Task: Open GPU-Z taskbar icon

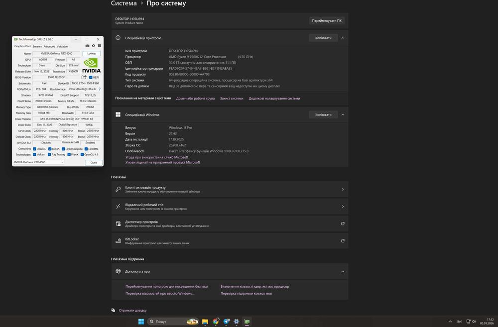Action: point(247,322)
